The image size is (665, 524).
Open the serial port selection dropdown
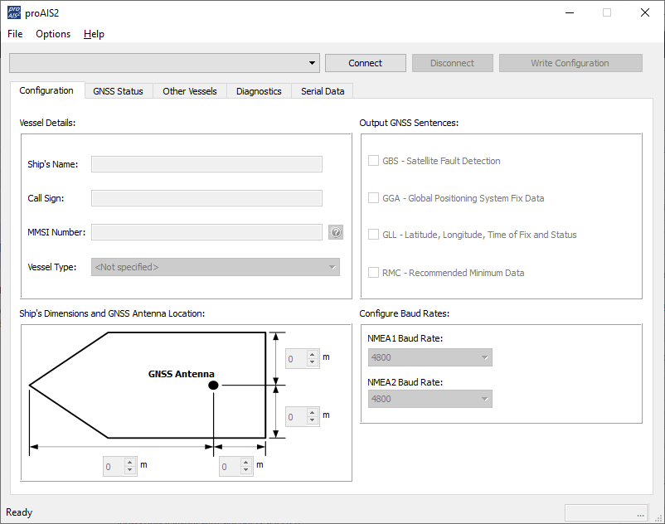(x=163, y=63)
